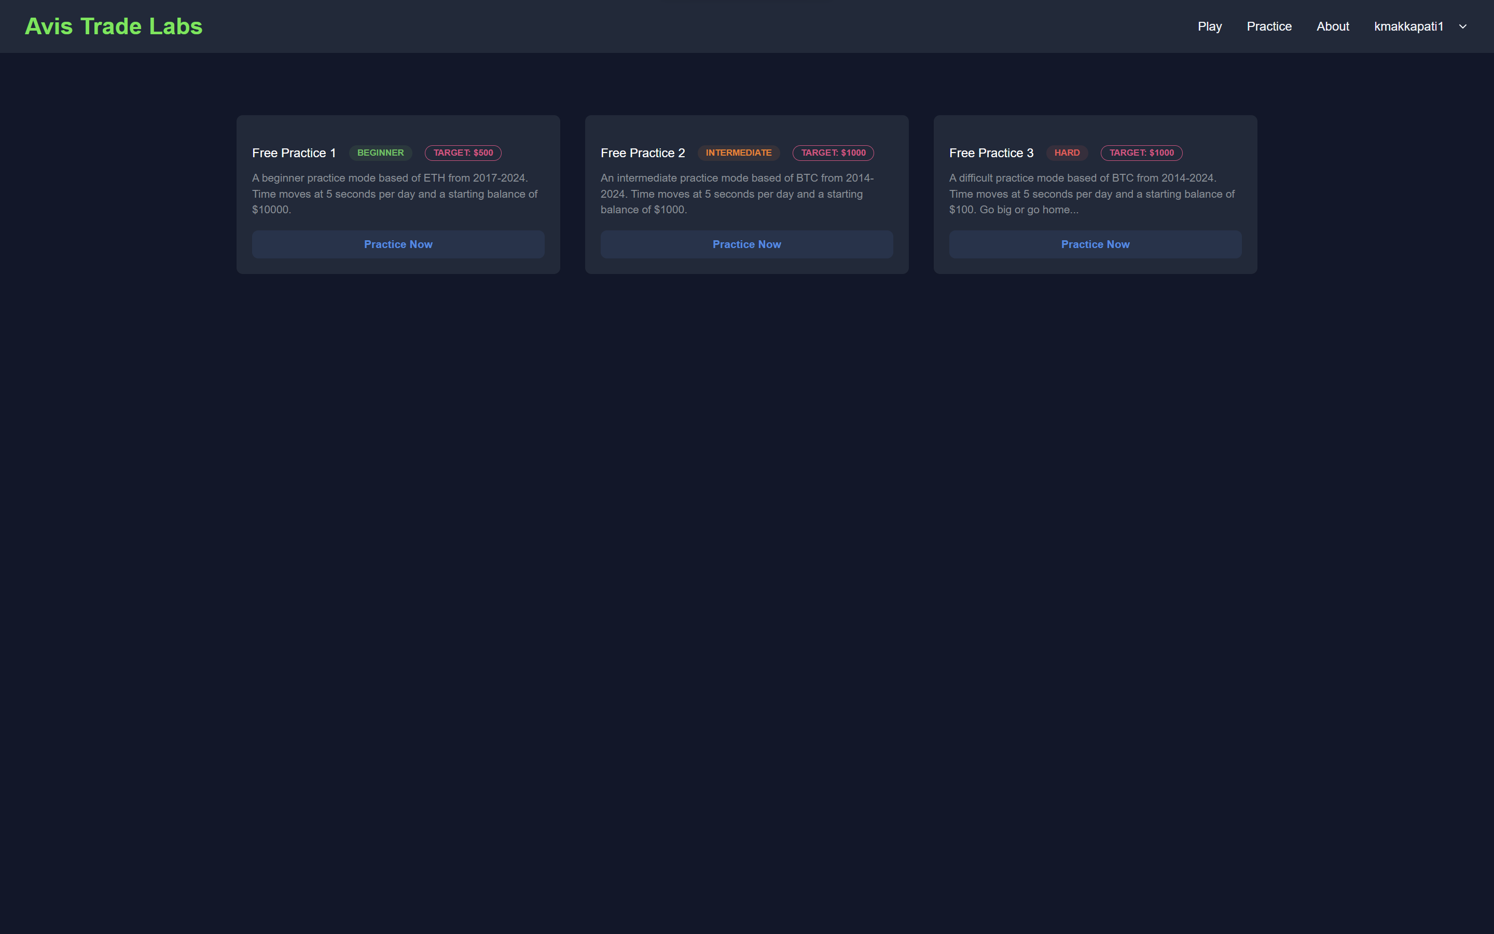Open the kmakkapati1 account menu

1408,26
